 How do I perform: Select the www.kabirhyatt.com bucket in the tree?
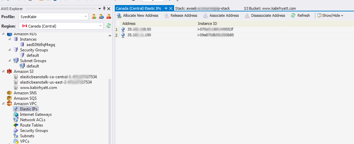tap(38, 88)
